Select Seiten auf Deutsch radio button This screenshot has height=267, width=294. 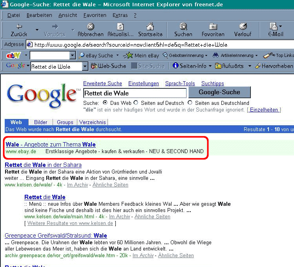tap(136, 102)
